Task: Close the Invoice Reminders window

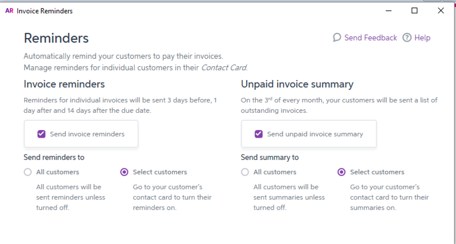Action: tap(440, 11)
